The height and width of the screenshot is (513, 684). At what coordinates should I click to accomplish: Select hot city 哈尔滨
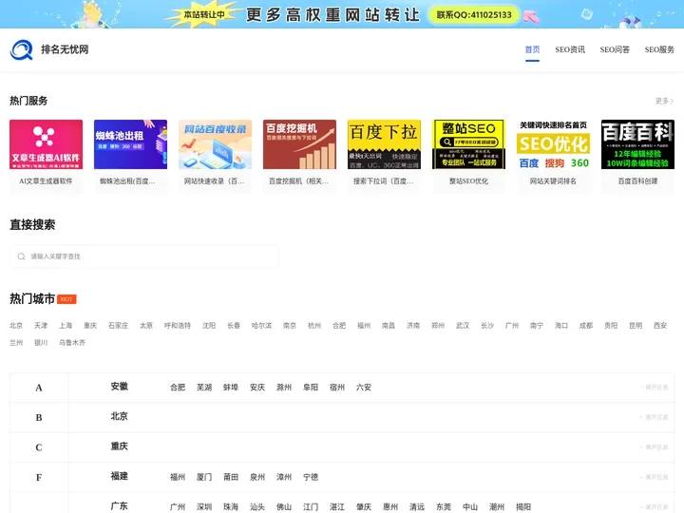(261, 326)
